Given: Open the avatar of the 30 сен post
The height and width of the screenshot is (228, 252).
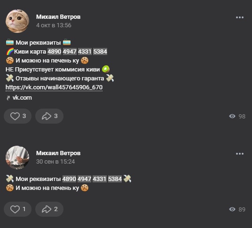Looking at the screenshot, I should point(17,157).
